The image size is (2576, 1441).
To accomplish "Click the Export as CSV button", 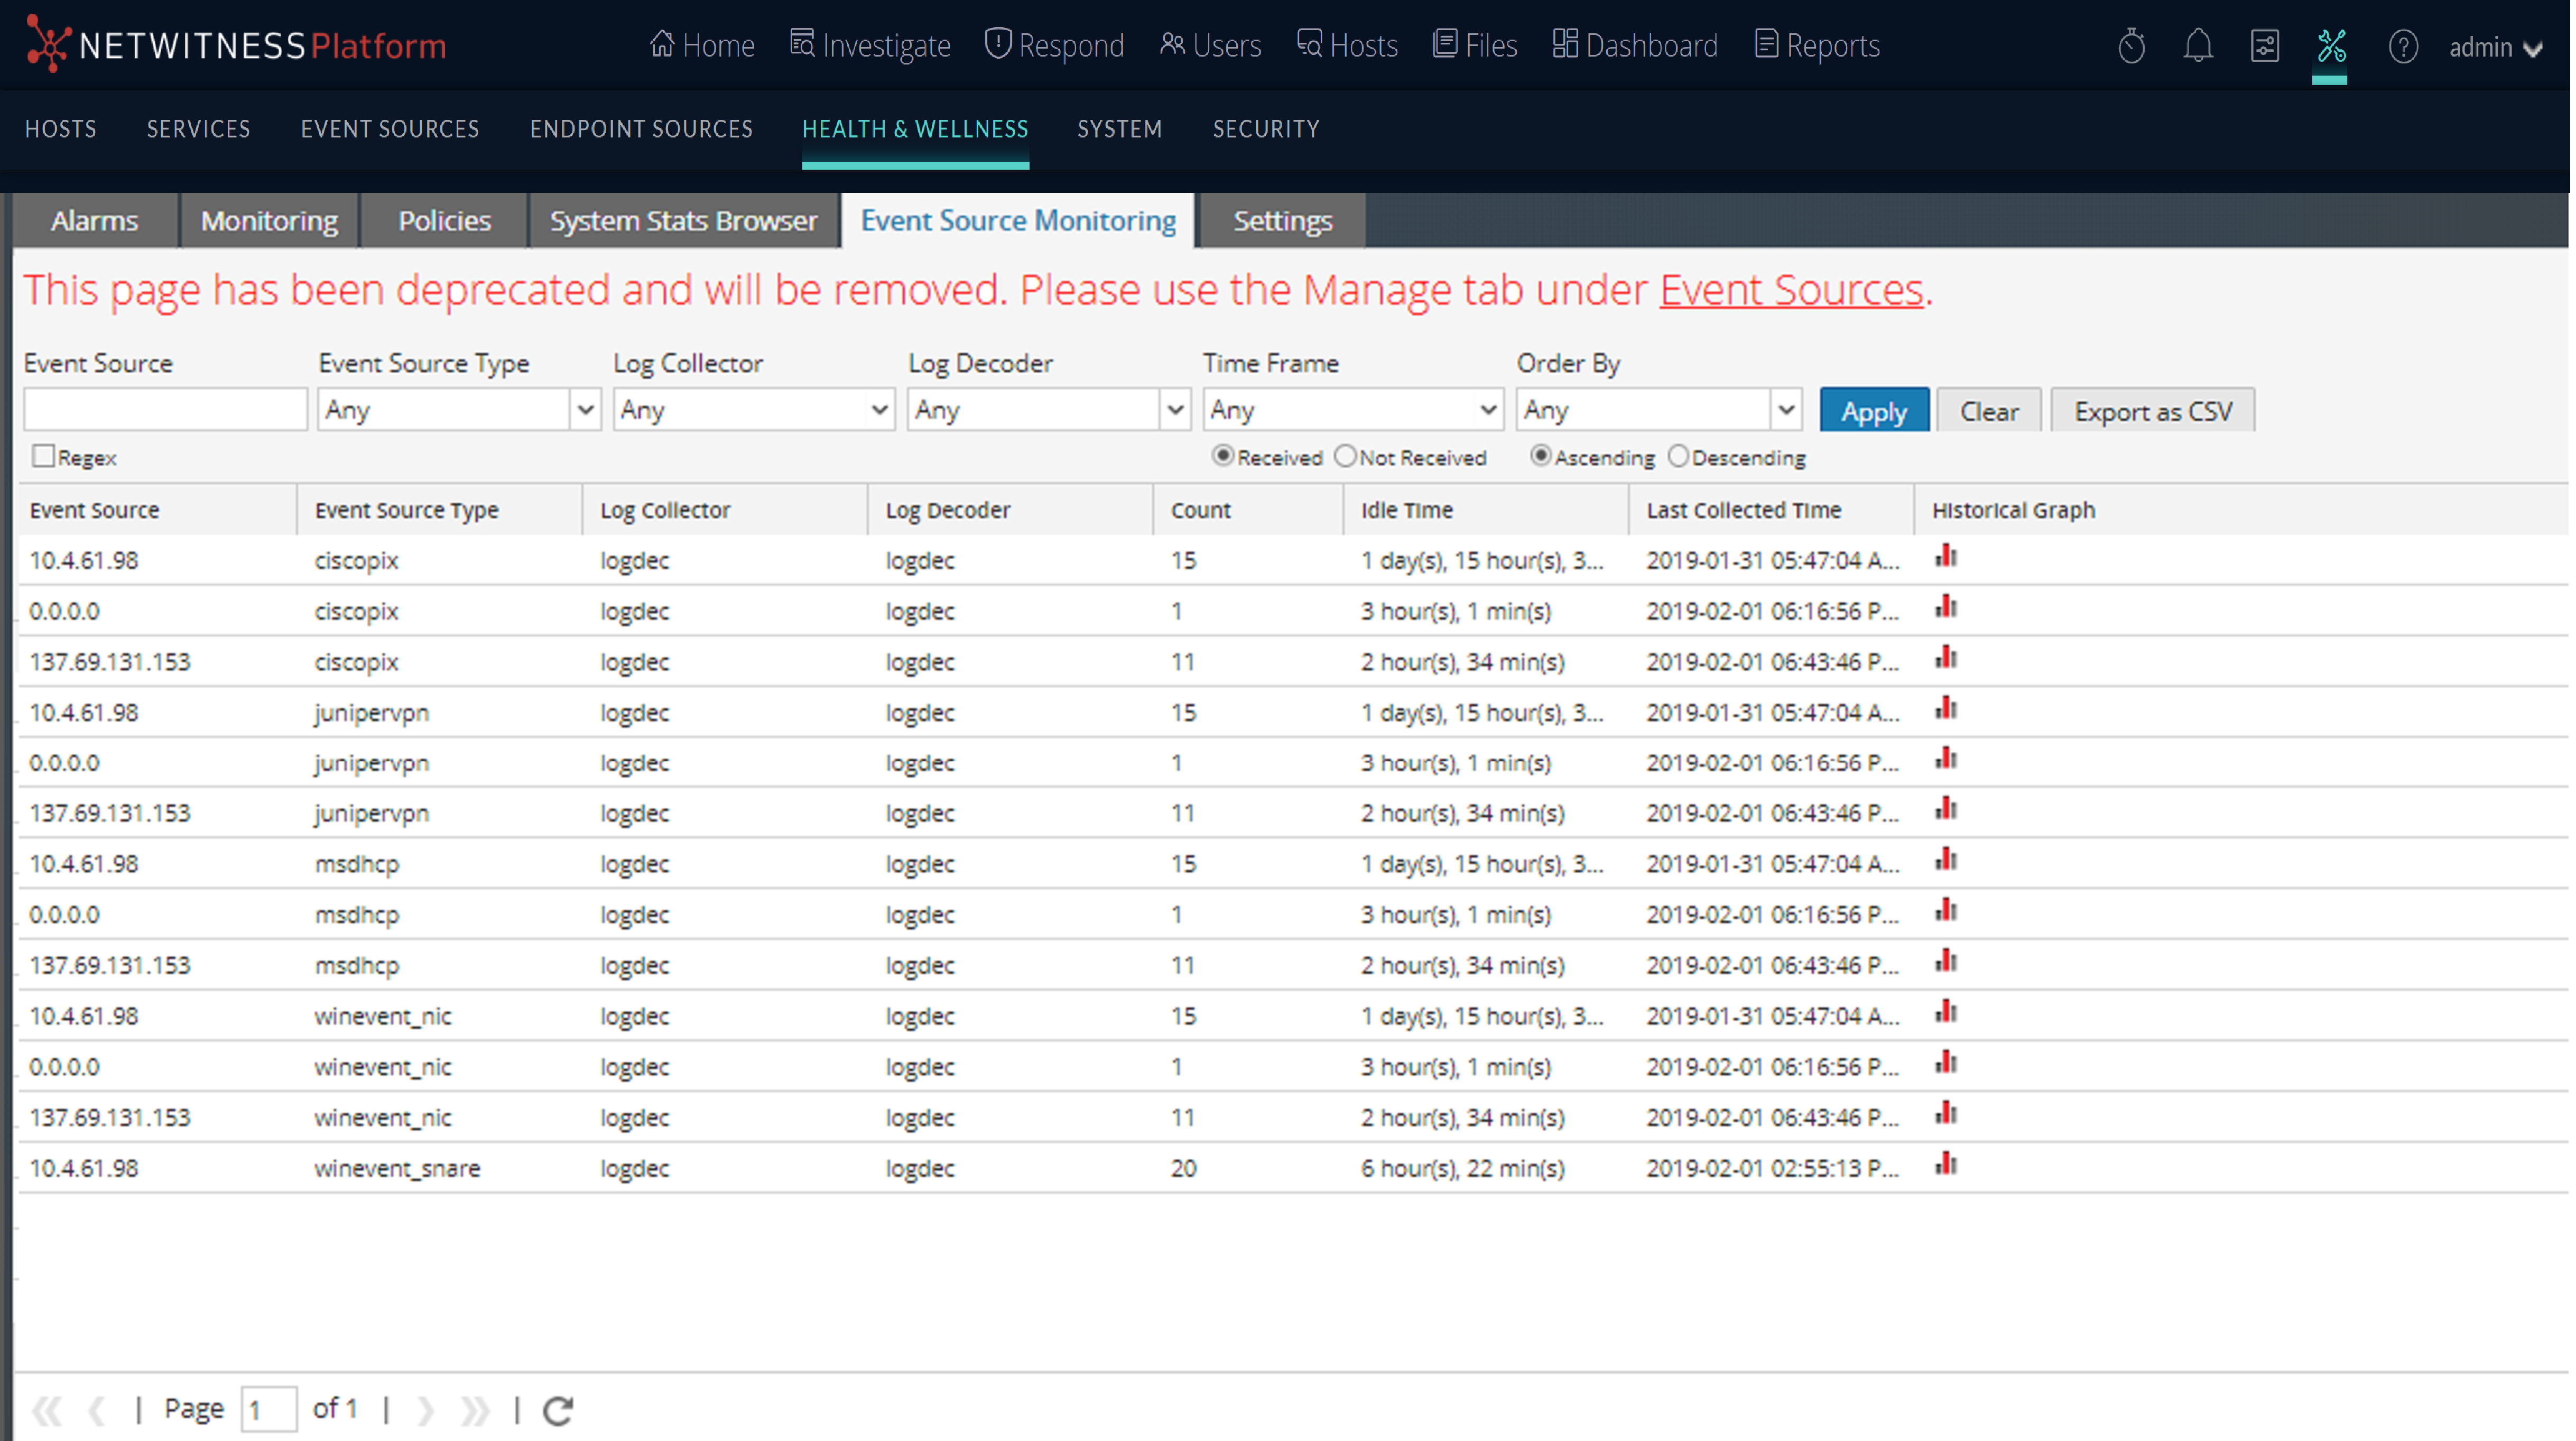I will coord(2152,411).
